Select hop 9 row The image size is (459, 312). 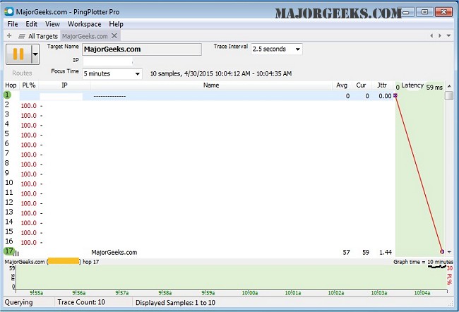(x=199, y=174)
